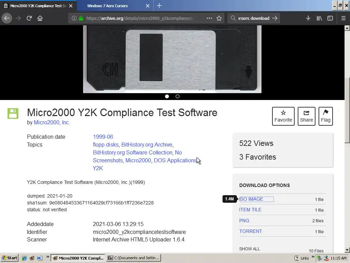Activate Micro2000 Y2K taskbar window button
The width and height of the screenshot is (350, 263).
[78, 258]
